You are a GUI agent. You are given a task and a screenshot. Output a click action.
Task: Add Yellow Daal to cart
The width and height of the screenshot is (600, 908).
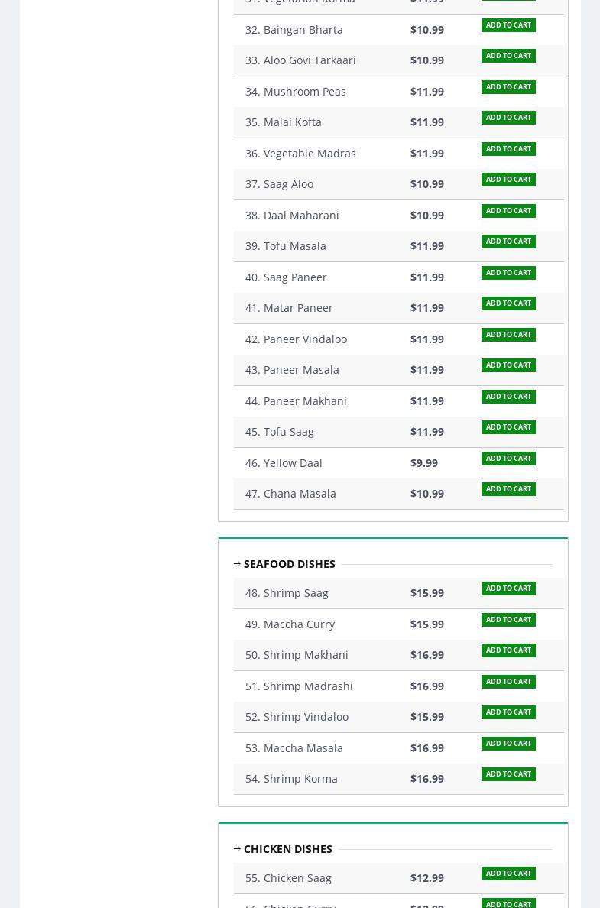click(x=508, y=459)
